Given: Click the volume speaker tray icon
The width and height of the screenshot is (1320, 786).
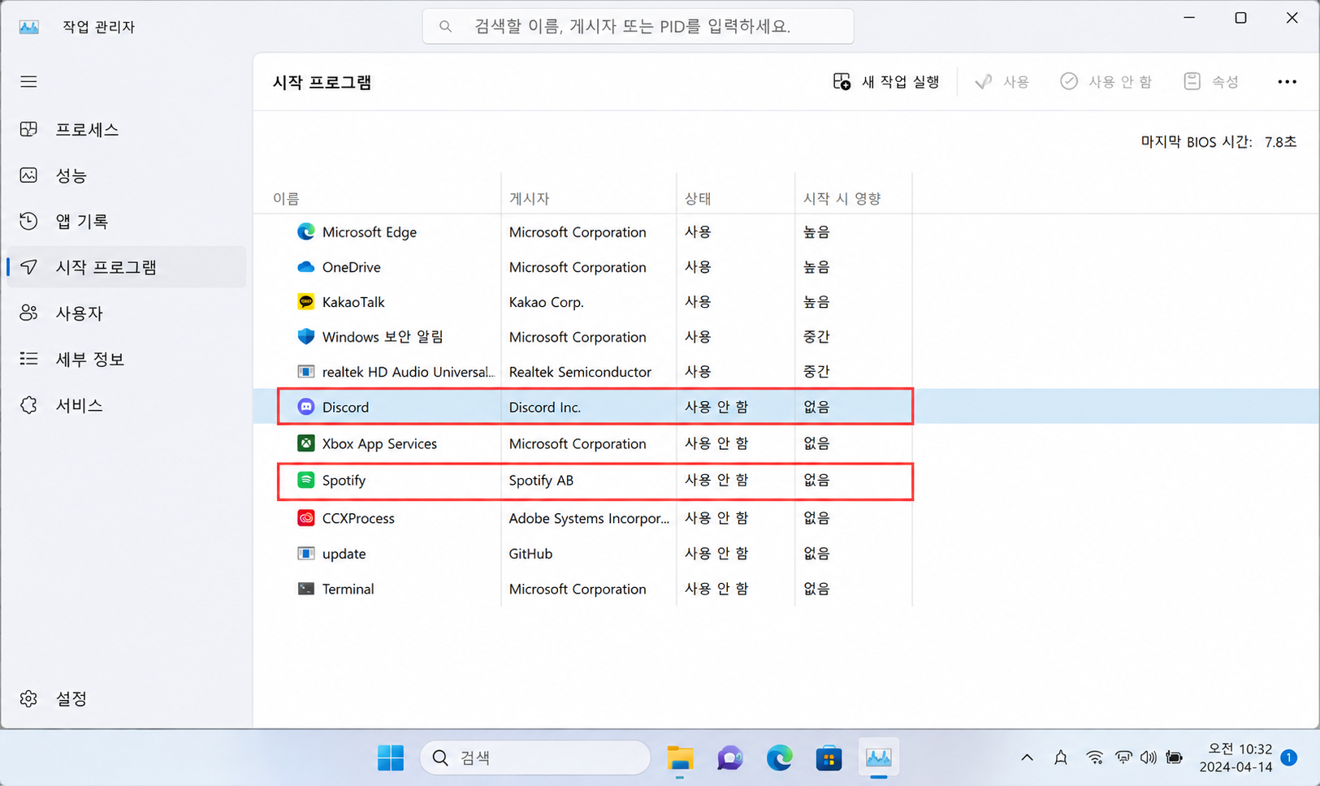Looking at the screenshot, I should (1148, 758).
